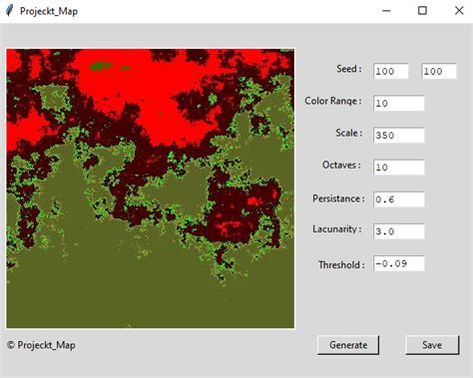The height and width of the screenshot is (378, 473).
Task: Click the Persistance label
Action: click(x=338, y=198)
